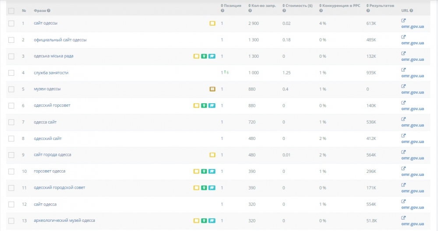Select checkbox for row 7 'одесса сайт'
The width and height of the screenshot is (438, 231).
tap(11, 122)
